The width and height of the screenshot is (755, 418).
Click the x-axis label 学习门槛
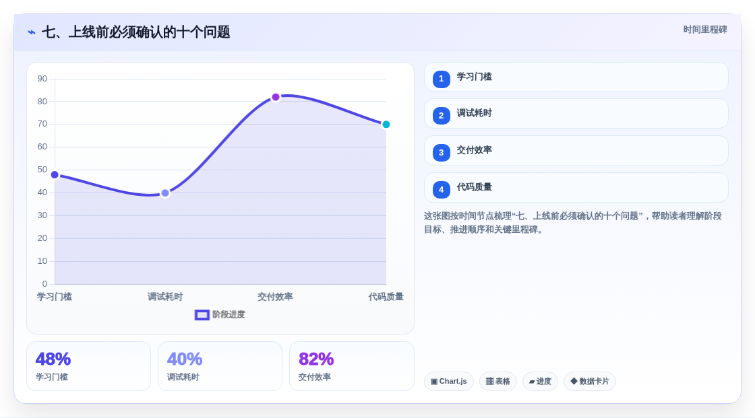pyautogui.click(x=55, y=297)
